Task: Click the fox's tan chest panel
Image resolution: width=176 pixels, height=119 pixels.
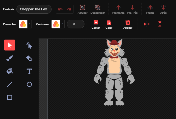Action: 114,66
